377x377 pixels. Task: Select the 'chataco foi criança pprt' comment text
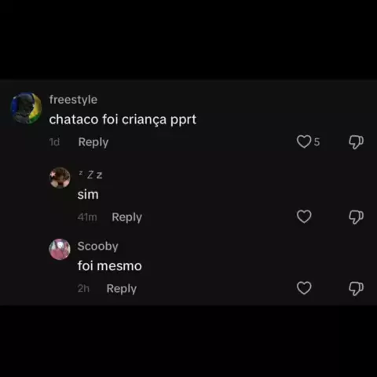pyautogui.click(x=123, y=119)
